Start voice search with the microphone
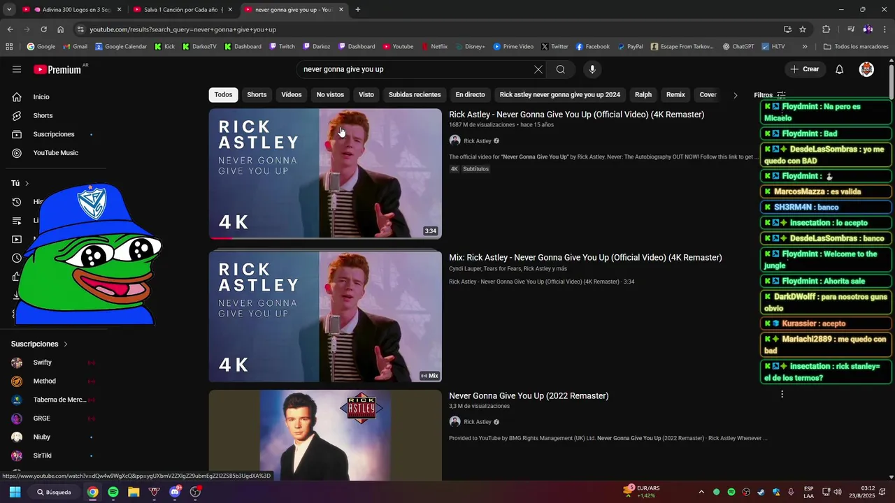 [592, 69]
